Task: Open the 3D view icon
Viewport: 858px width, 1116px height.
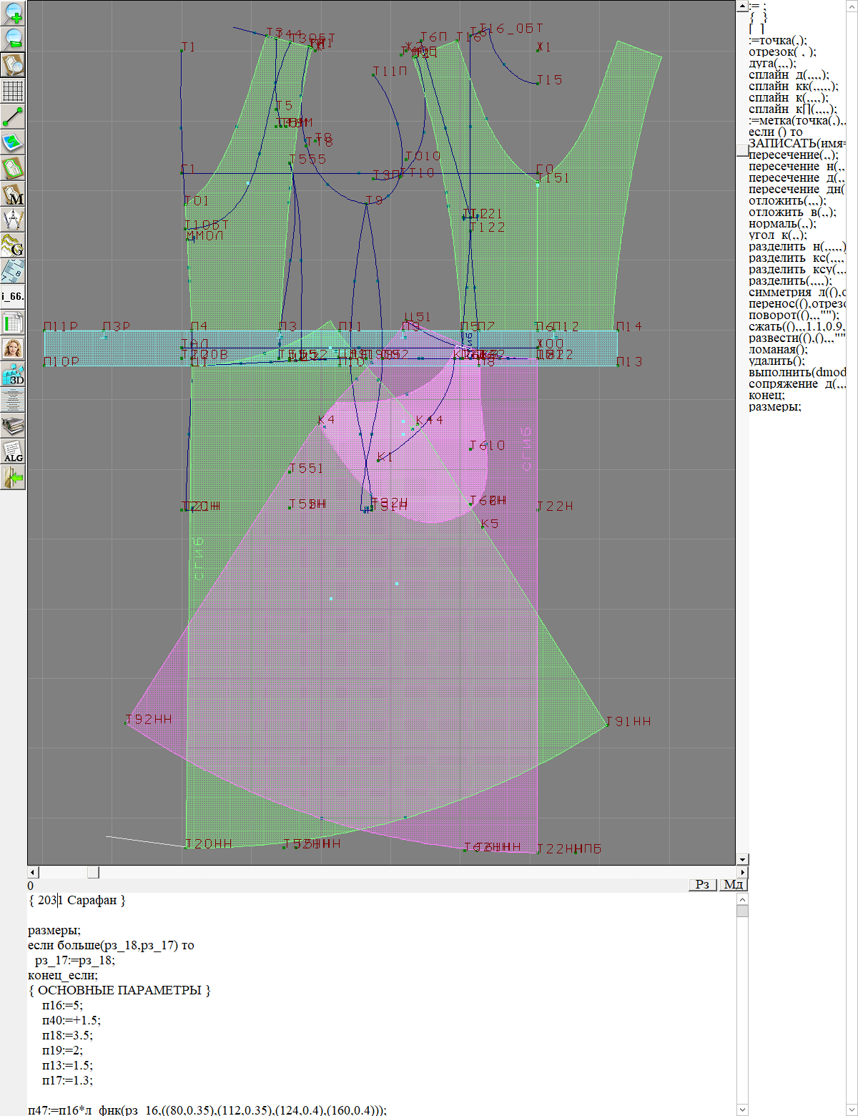Action: (x=13, y=374)
